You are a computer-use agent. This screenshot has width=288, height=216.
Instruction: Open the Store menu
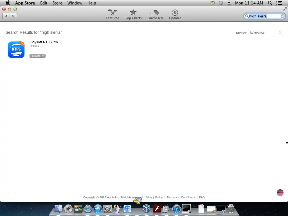pos(57,3)
